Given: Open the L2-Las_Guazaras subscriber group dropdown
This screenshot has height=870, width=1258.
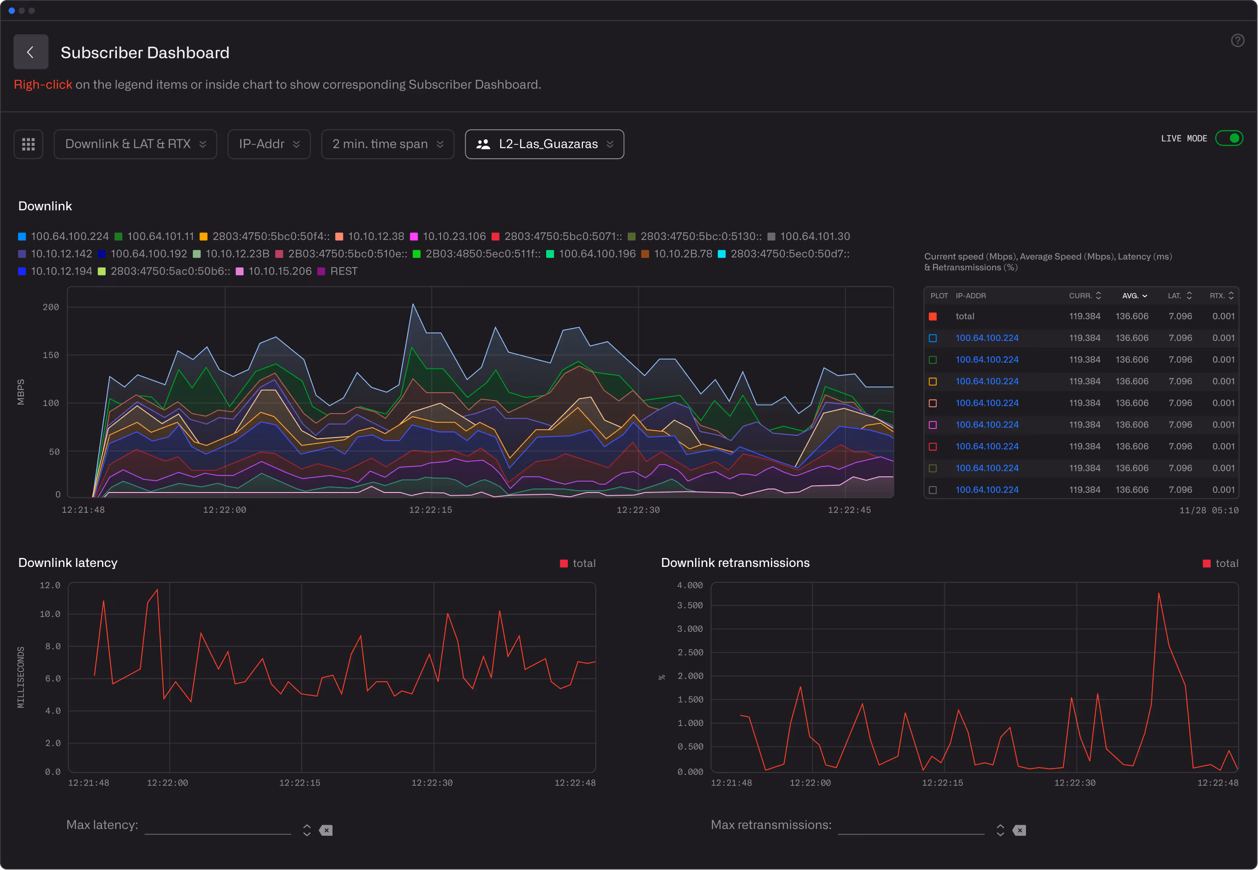Looking at the screenshot, I should [544, 144].
